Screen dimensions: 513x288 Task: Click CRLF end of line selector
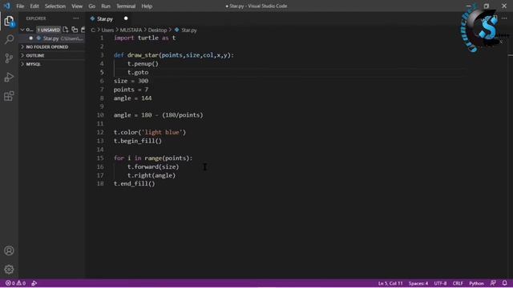458,283
